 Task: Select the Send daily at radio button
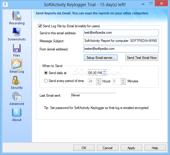(x=46, y=73)
